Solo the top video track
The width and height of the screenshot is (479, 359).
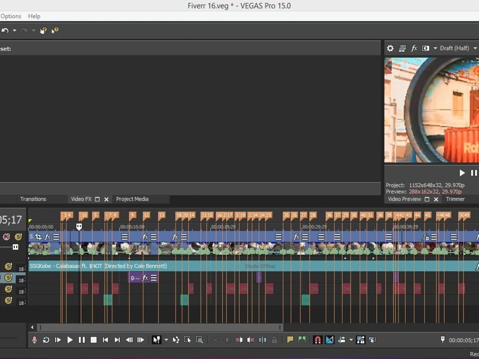coord(19,236)
